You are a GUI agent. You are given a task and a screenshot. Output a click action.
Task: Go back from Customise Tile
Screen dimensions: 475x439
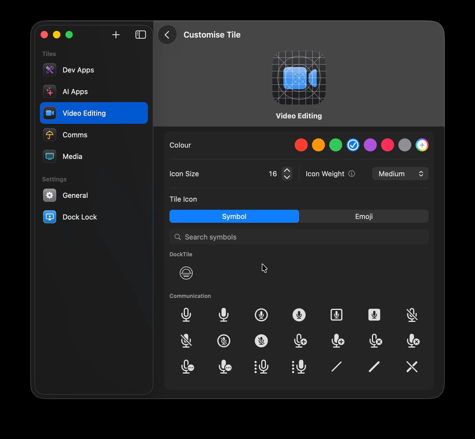(x=167, y=35)
